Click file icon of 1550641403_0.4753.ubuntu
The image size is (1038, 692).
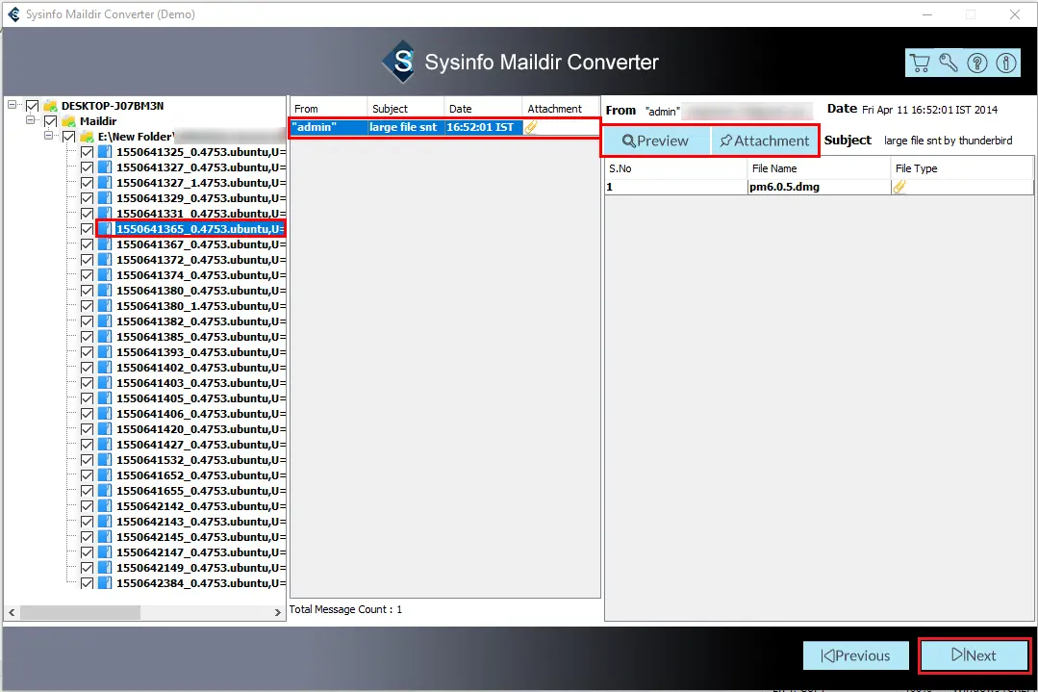click(x=105, y=383)
